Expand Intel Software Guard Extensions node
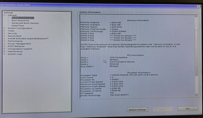Viewport: 203px width, 118px height. click(4, 38)
